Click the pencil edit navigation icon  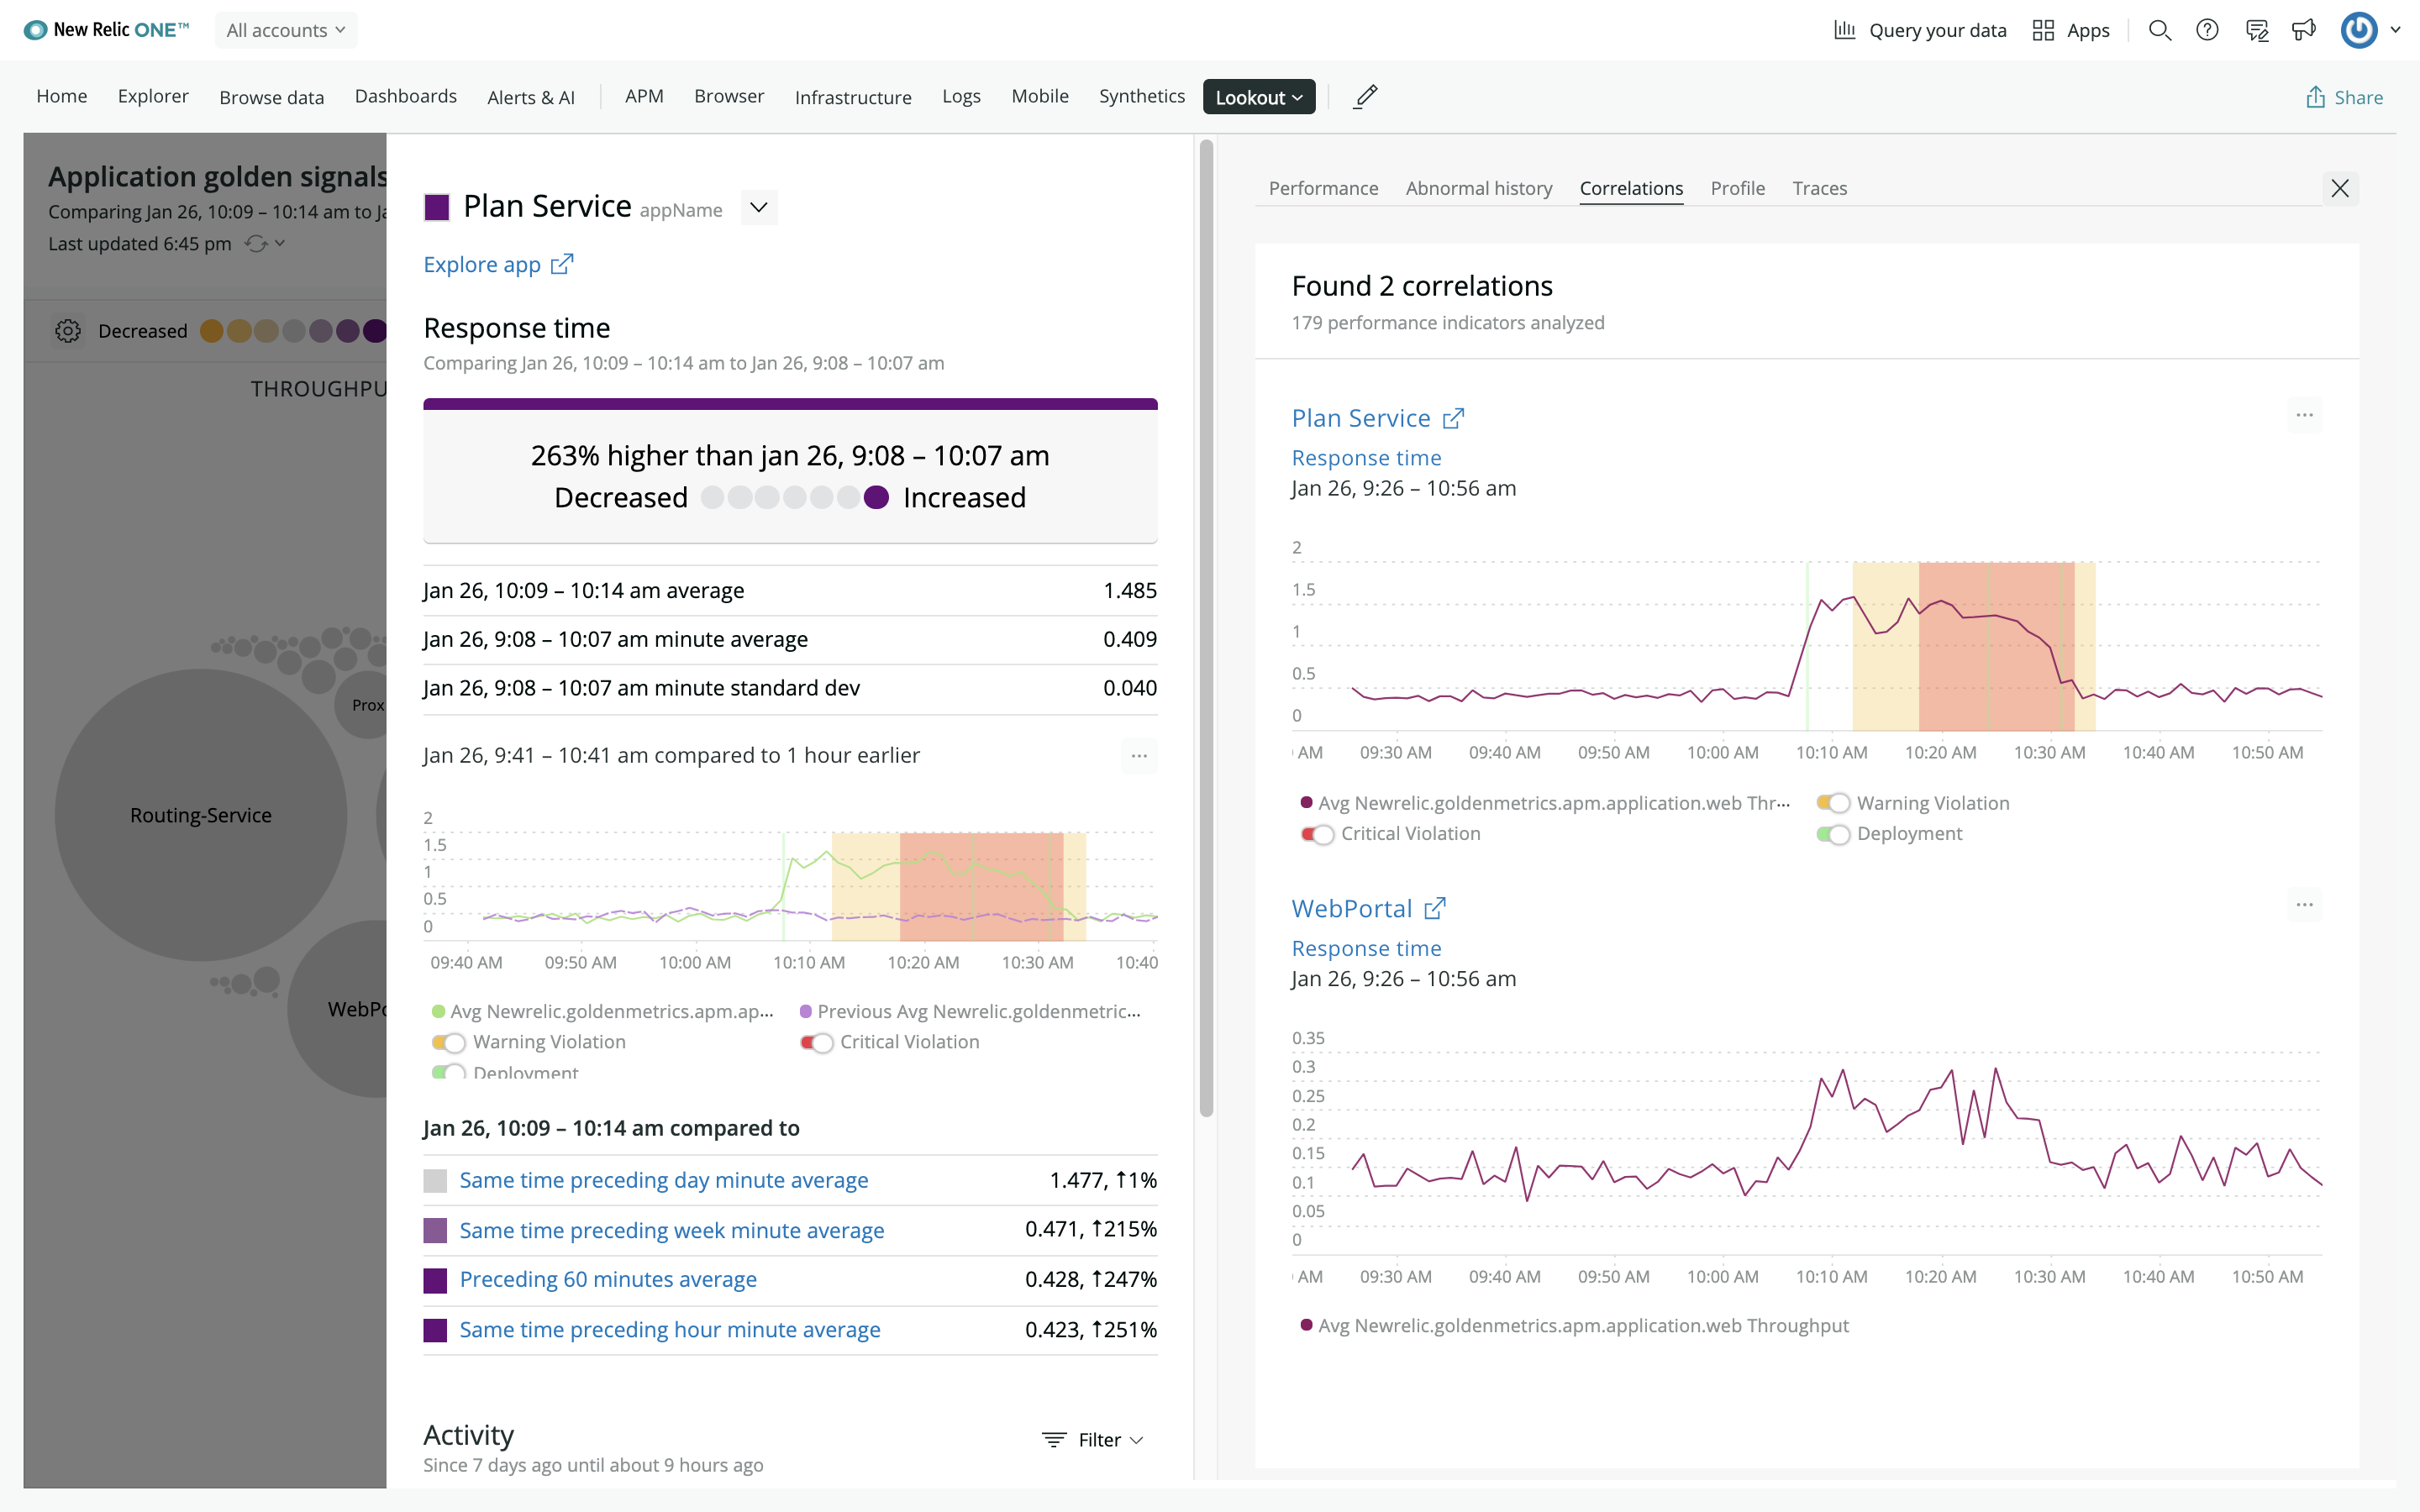tap(1365, 97)
